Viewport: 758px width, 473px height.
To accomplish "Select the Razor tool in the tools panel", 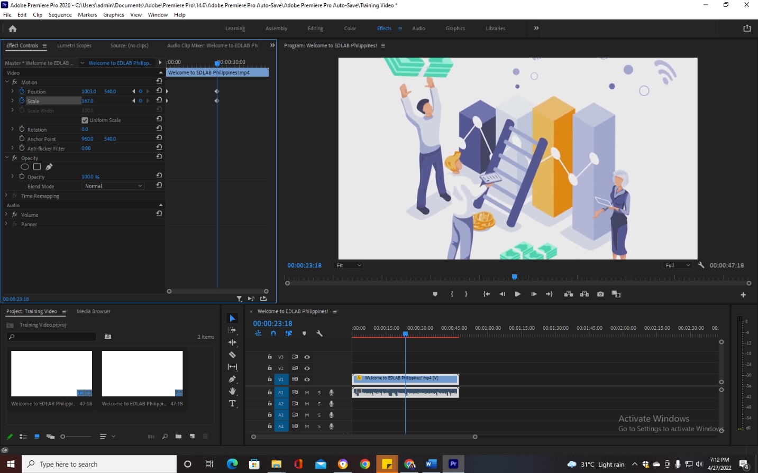I will click(x=232, y=355).
